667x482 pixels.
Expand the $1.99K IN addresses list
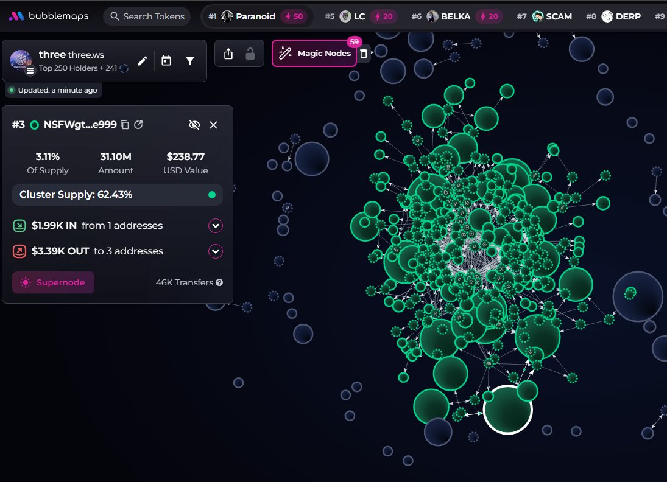216,226
